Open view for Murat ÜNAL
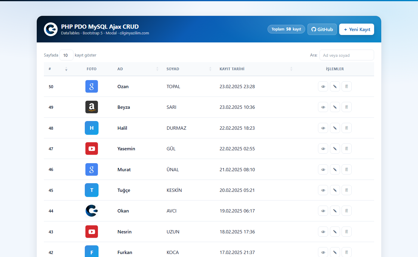The image size is (418, 257). pos(323,169)
